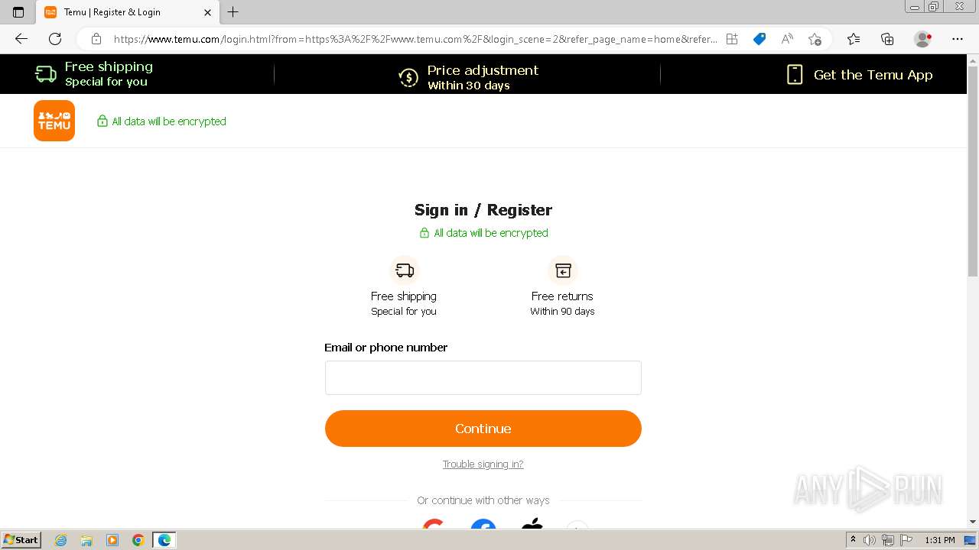Open a new browser tab
The width and height of the screenshot is (979, 550).
tap(233, 12)
